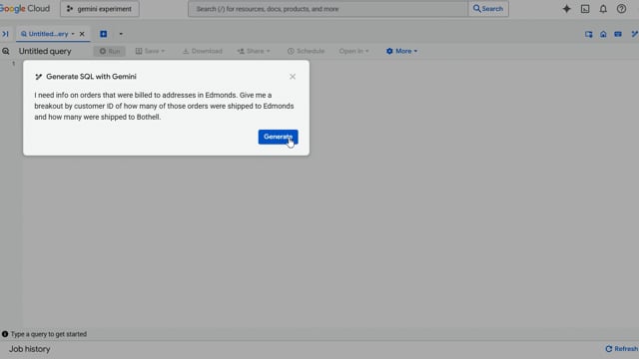Expand the Open in menu
Image resolution: width=639 pixels, height=359 pixels.
353,51
